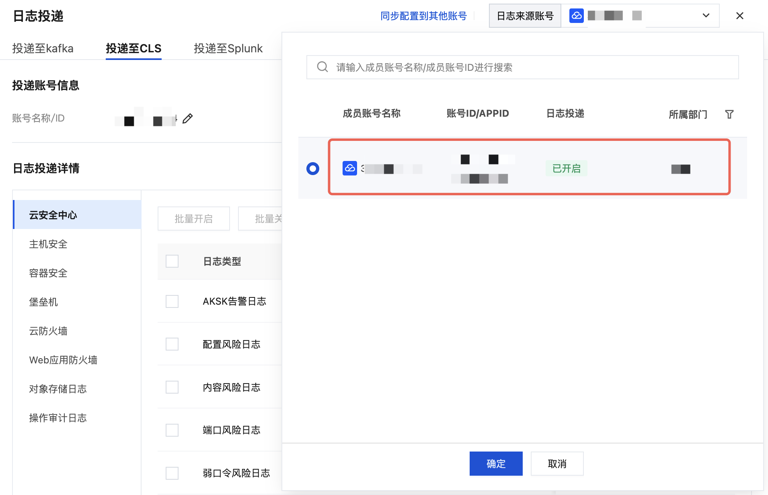Click the pencil edit icon beside account ID
Screen dimensions: 768x495
(x=187, y=118)
